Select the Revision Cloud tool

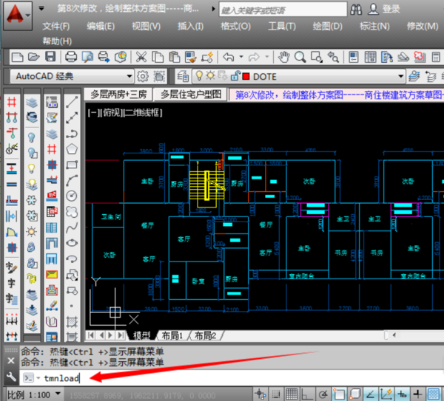(72, 211)
